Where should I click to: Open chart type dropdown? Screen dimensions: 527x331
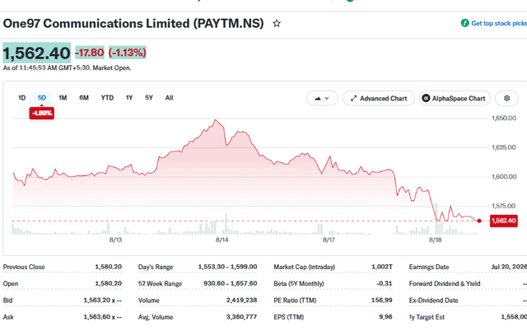322,98
